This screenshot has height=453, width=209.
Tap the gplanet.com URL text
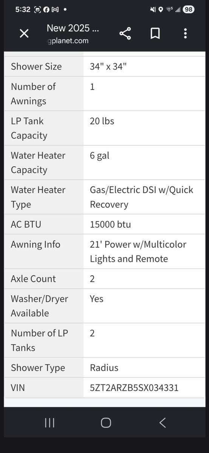pyautogui.click(x=68, y=40)
